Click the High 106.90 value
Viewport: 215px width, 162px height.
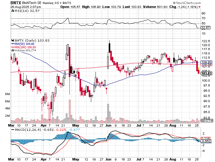click(91, 7)
